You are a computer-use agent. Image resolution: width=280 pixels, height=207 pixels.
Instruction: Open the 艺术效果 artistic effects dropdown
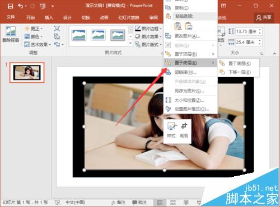pos(38,44)
